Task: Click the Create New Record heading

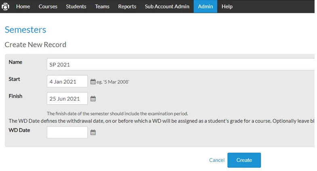Action: pyautogui.click(x=36, y=45)
